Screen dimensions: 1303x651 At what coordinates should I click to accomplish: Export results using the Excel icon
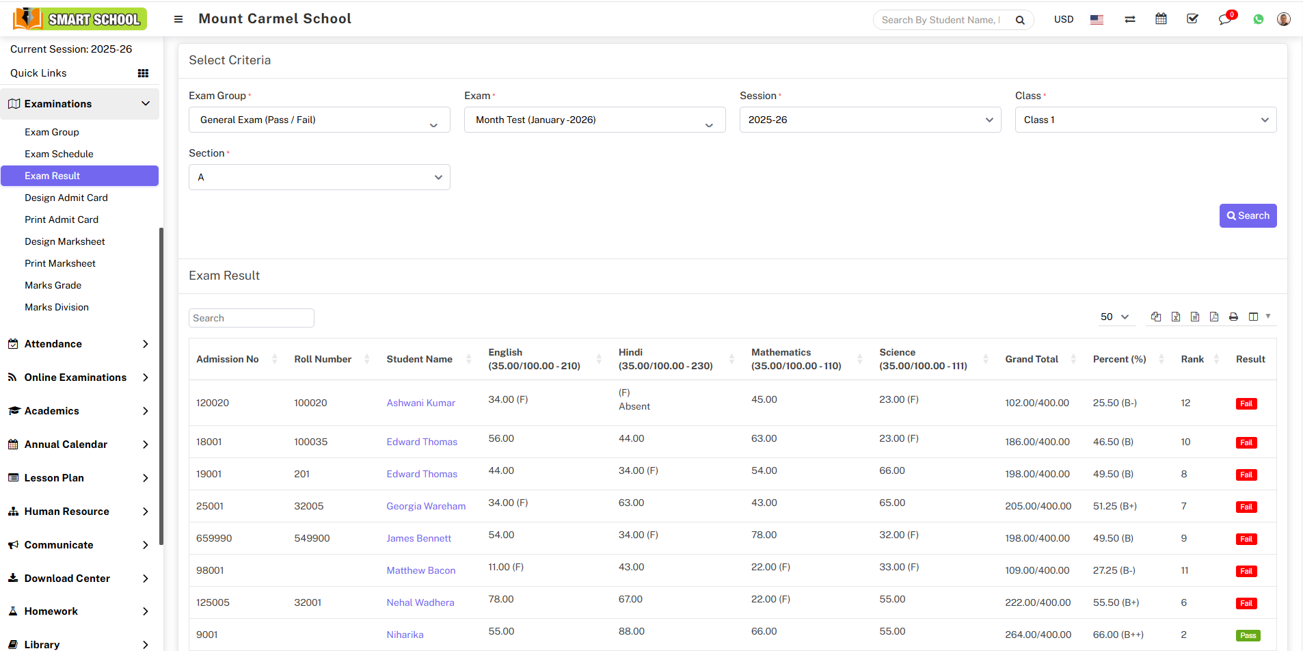point(1176,317)
